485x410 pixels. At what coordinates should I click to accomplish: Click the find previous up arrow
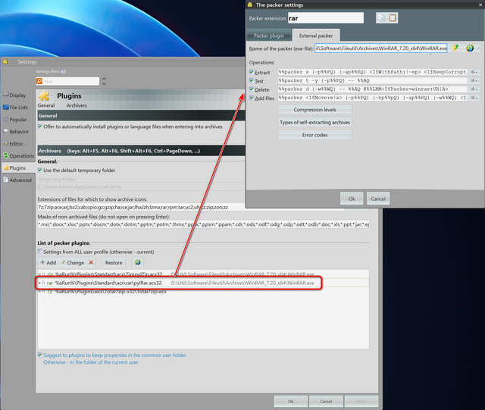pyautogui.click(x=105, y=79)
